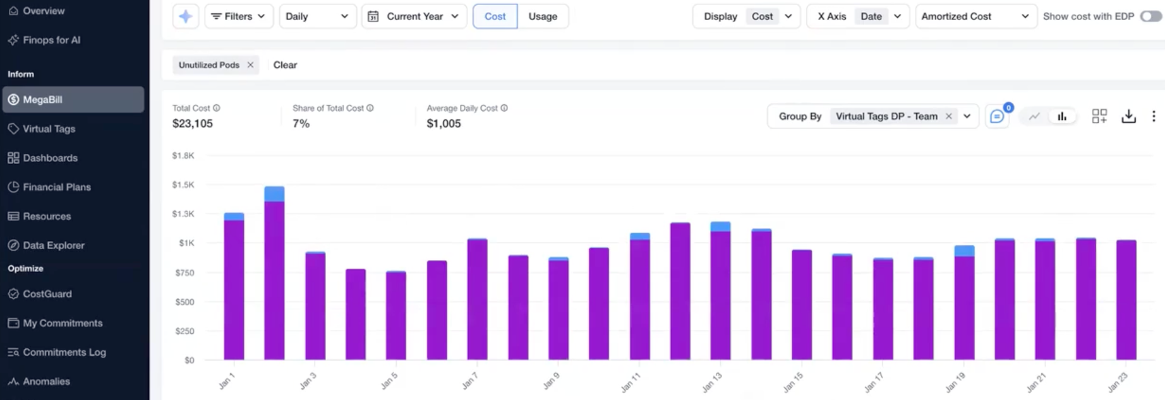Switch to bar chart view icon

[x=1062, y=116]
